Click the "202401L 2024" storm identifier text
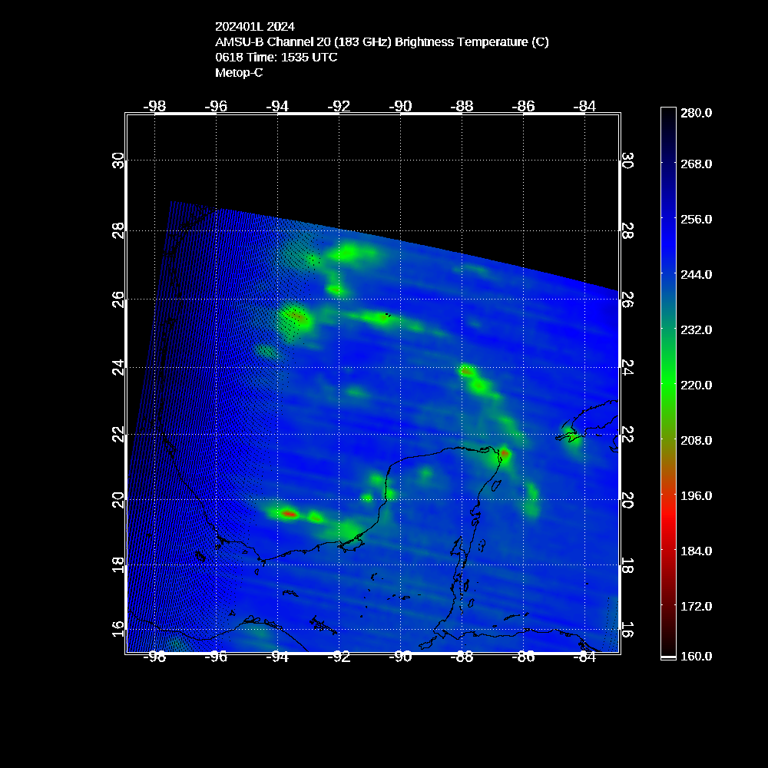Viewport: 768px width, 768px height. [x=254, y=26]
